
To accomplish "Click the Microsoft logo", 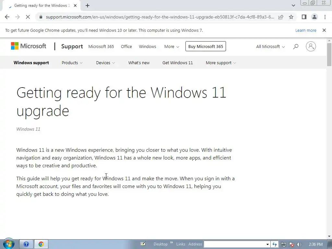I will pyautogui.click(x=29, y=46).
